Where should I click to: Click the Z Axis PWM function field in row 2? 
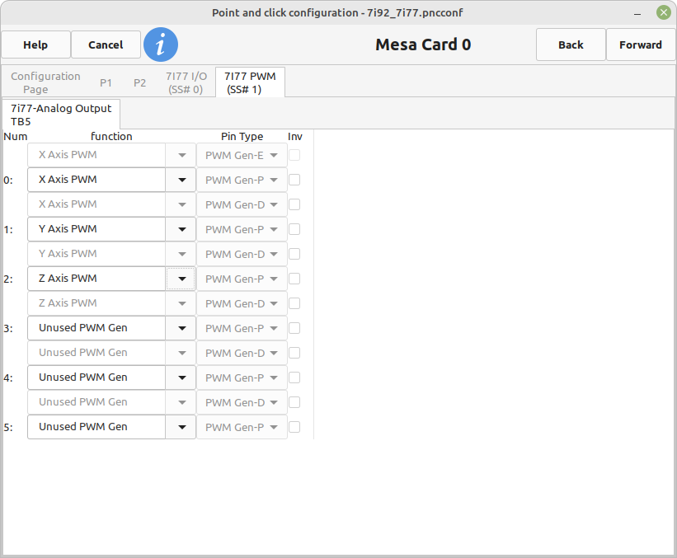[97, 279]
